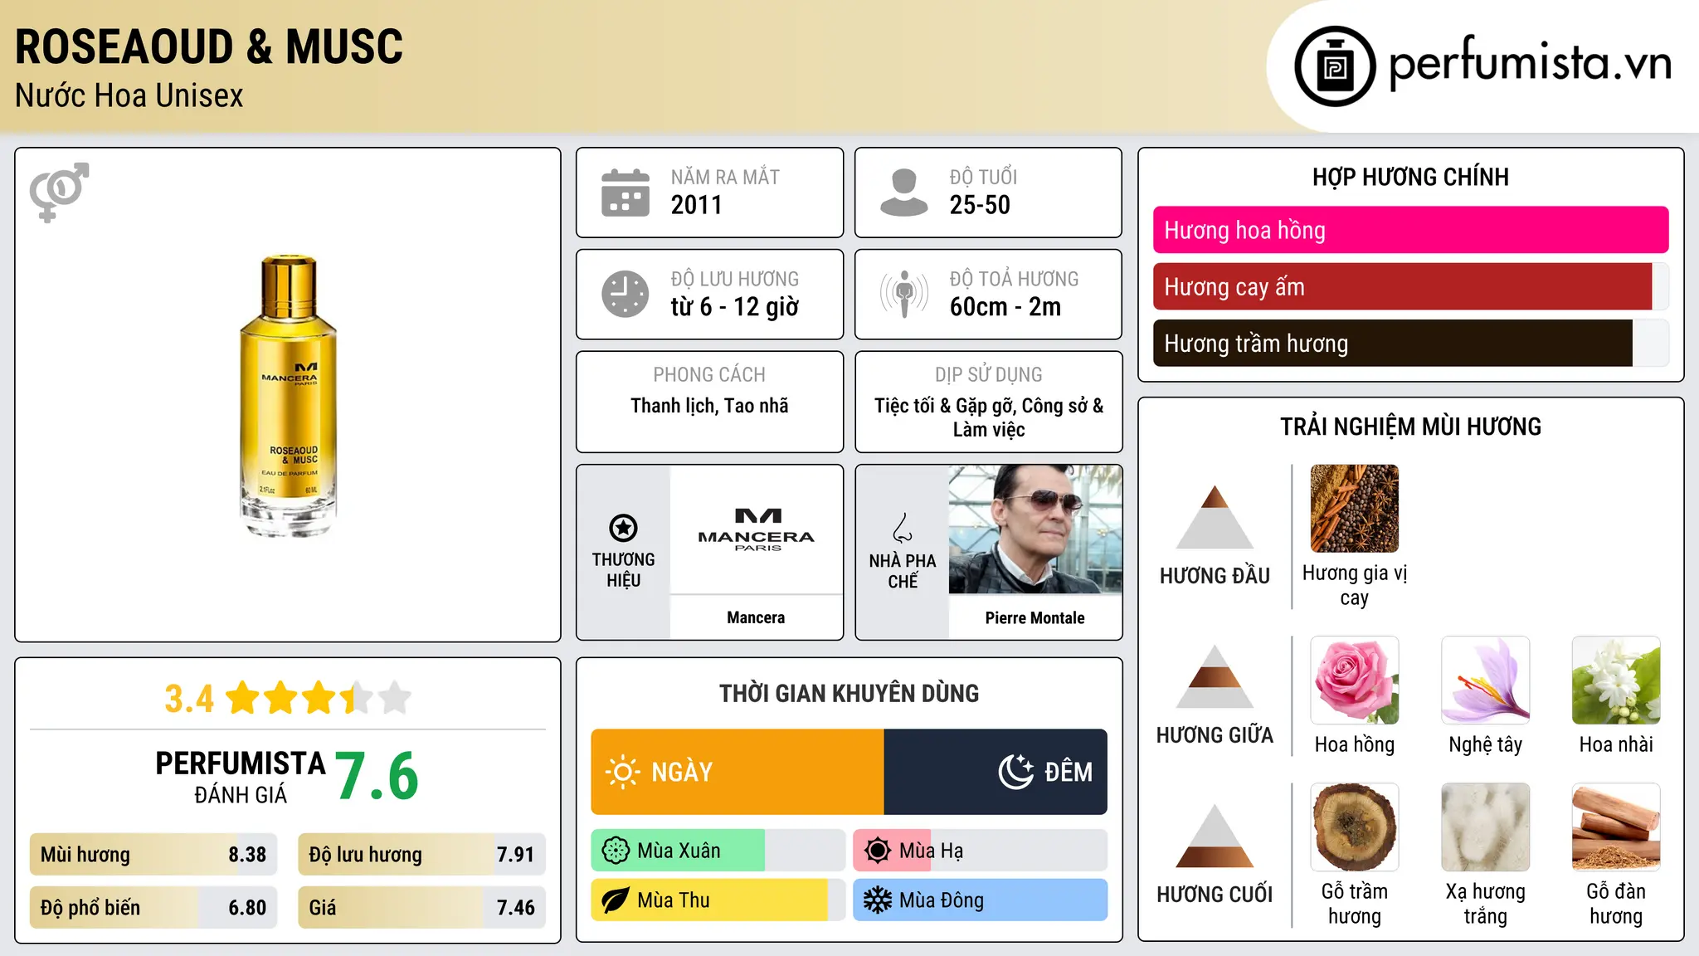Click the moon icon in the Đêm bar
The width and height of the screenshot is (1699, 956).
point(1016,772)
